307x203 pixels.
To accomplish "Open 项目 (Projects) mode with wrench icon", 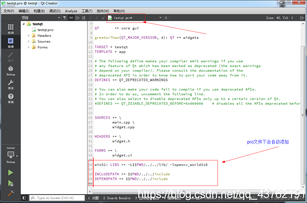I will tap(11, 84).
